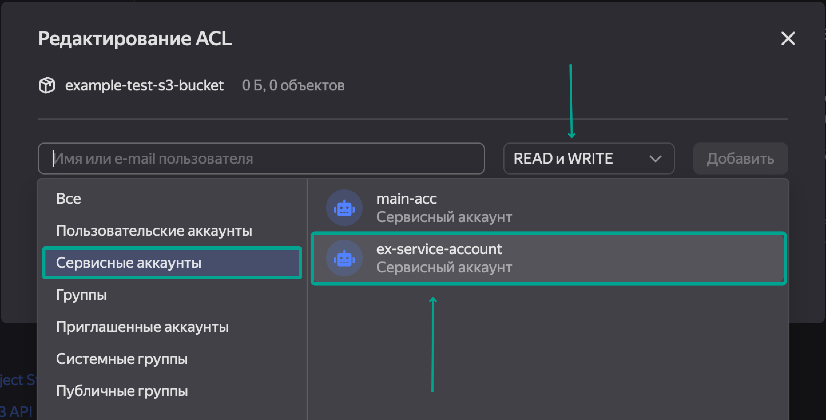
Task: Click the Редактирование ACL dialog title
Action: [x=135, y=39]
